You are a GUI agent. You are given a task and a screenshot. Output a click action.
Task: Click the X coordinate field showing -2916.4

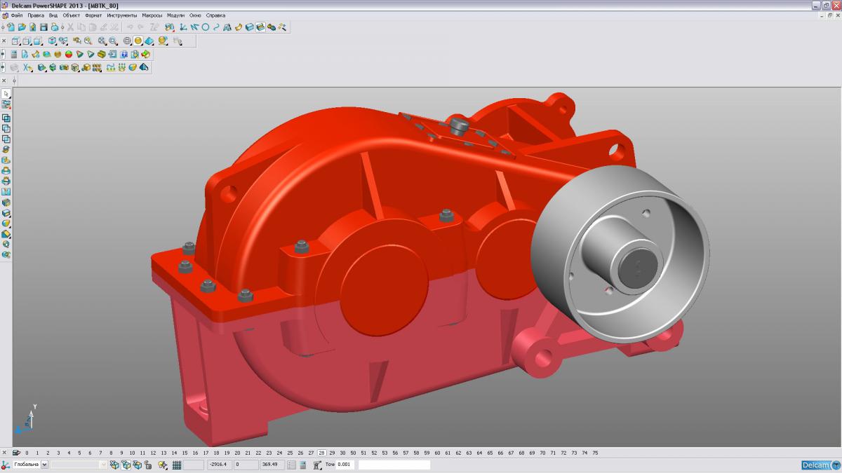pyautogui.click(x=220, y=465)
